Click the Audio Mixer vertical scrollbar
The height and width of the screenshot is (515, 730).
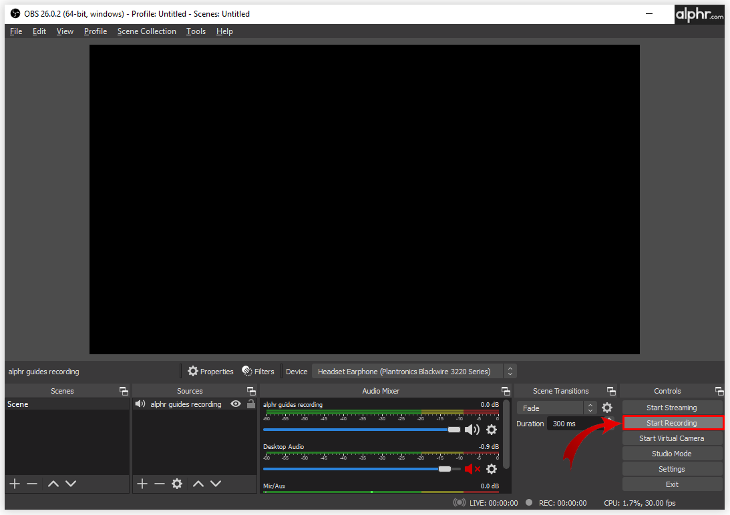click(x=506, y=434)
